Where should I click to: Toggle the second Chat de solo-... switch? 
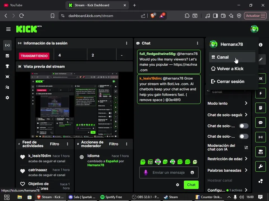point(244,137)
